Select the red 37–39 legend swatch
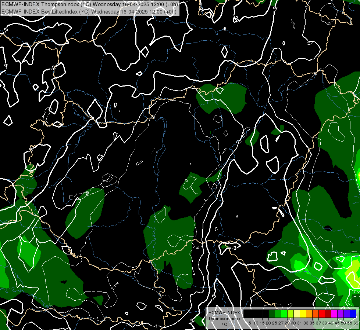The height and width of the screenshot is (330, 360). [x=322, y=313]
